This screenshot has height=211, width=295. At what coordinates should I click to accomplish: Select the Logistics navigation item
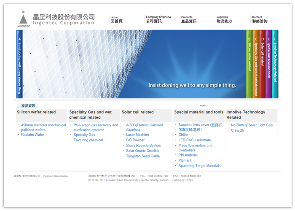[x=224, y=19]
